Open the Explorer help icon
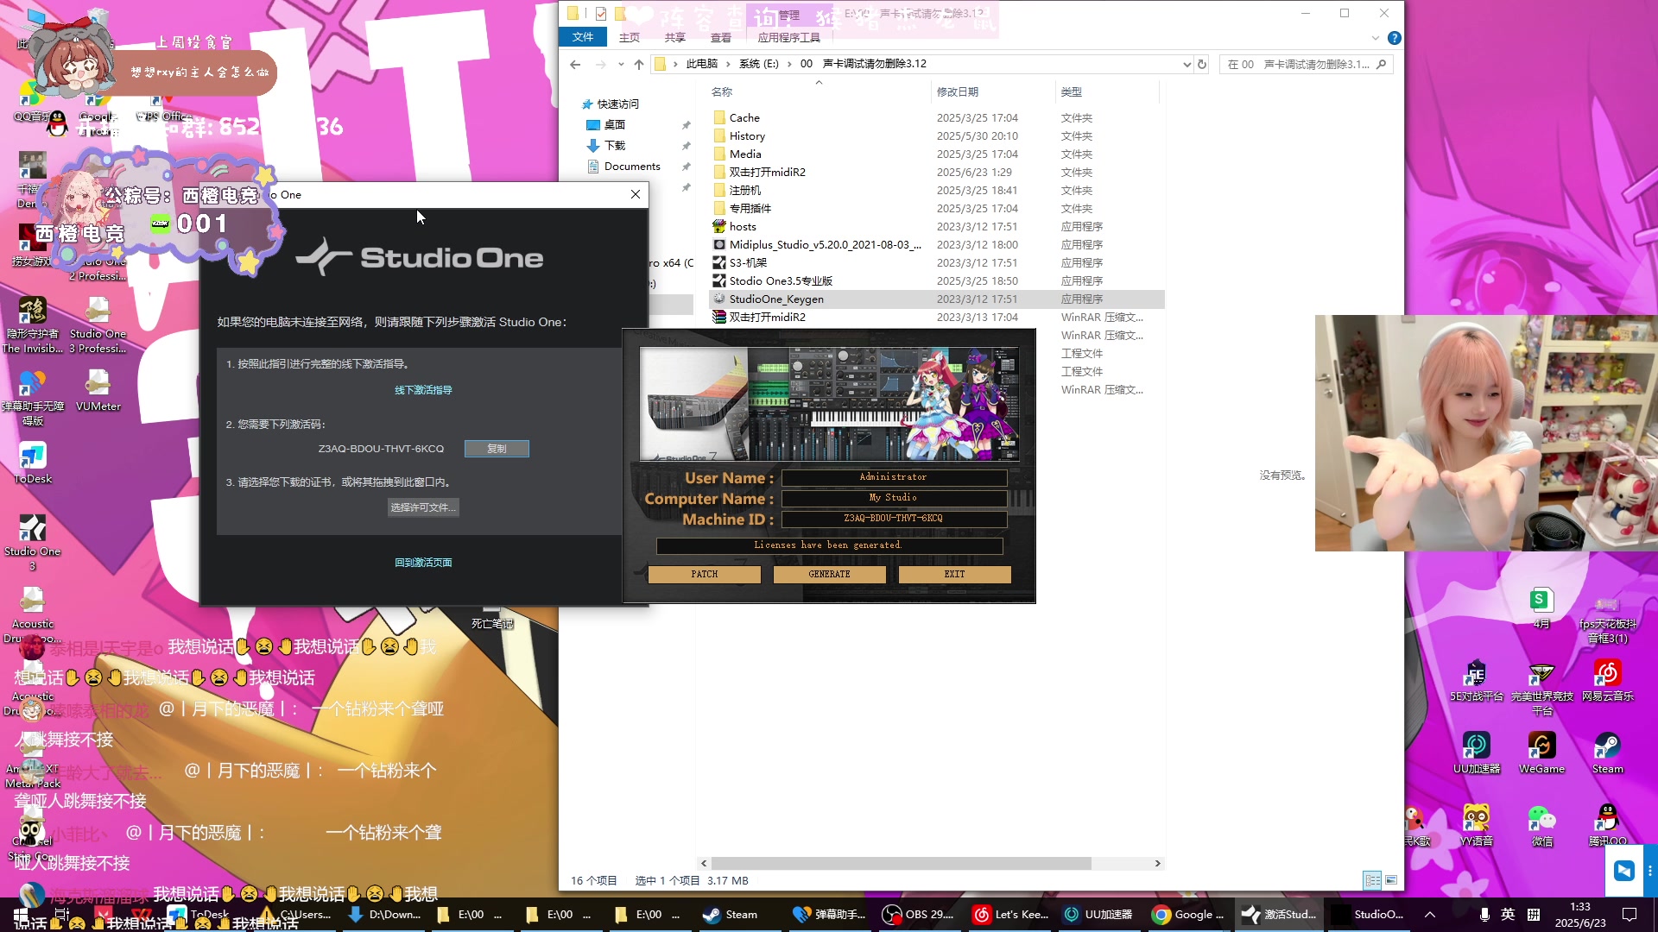 [1394, 38]
